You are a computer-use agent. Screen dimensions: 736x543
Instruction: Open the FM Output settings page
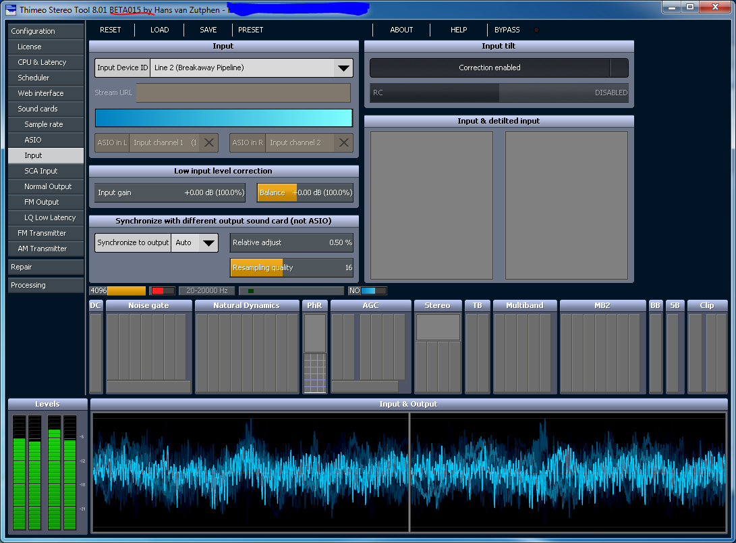[42, 202]
